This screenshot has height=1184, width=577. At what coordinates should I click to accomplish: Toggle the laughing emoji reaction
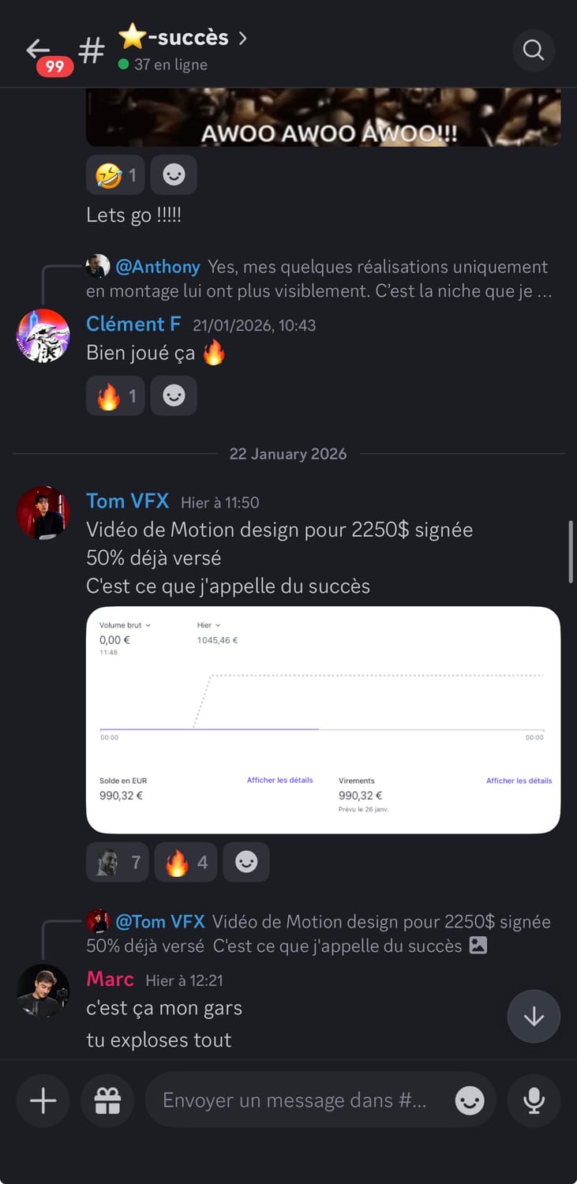115,175
